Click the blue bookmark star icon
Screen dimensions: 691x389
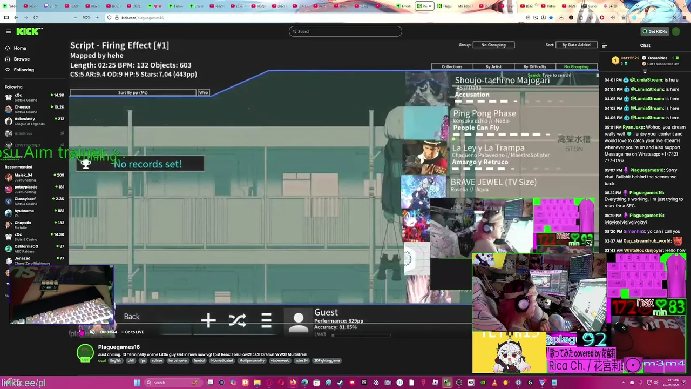[551, 18]
